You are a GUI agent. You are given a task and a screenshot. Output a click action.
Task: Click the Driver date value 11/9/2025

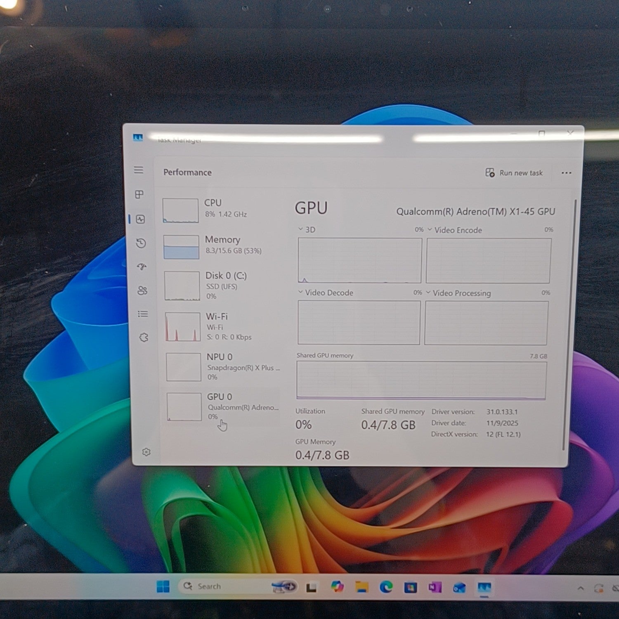click(x=502, y=423)
